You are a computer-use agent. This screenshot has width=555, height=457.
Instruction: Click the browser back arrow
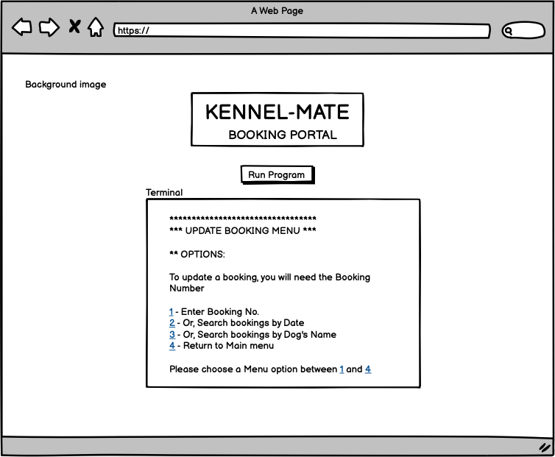pos(22,27)
